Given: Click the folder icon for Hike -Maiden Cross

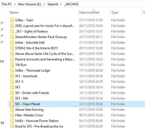Looking at the screenshot, I should 12,115.
